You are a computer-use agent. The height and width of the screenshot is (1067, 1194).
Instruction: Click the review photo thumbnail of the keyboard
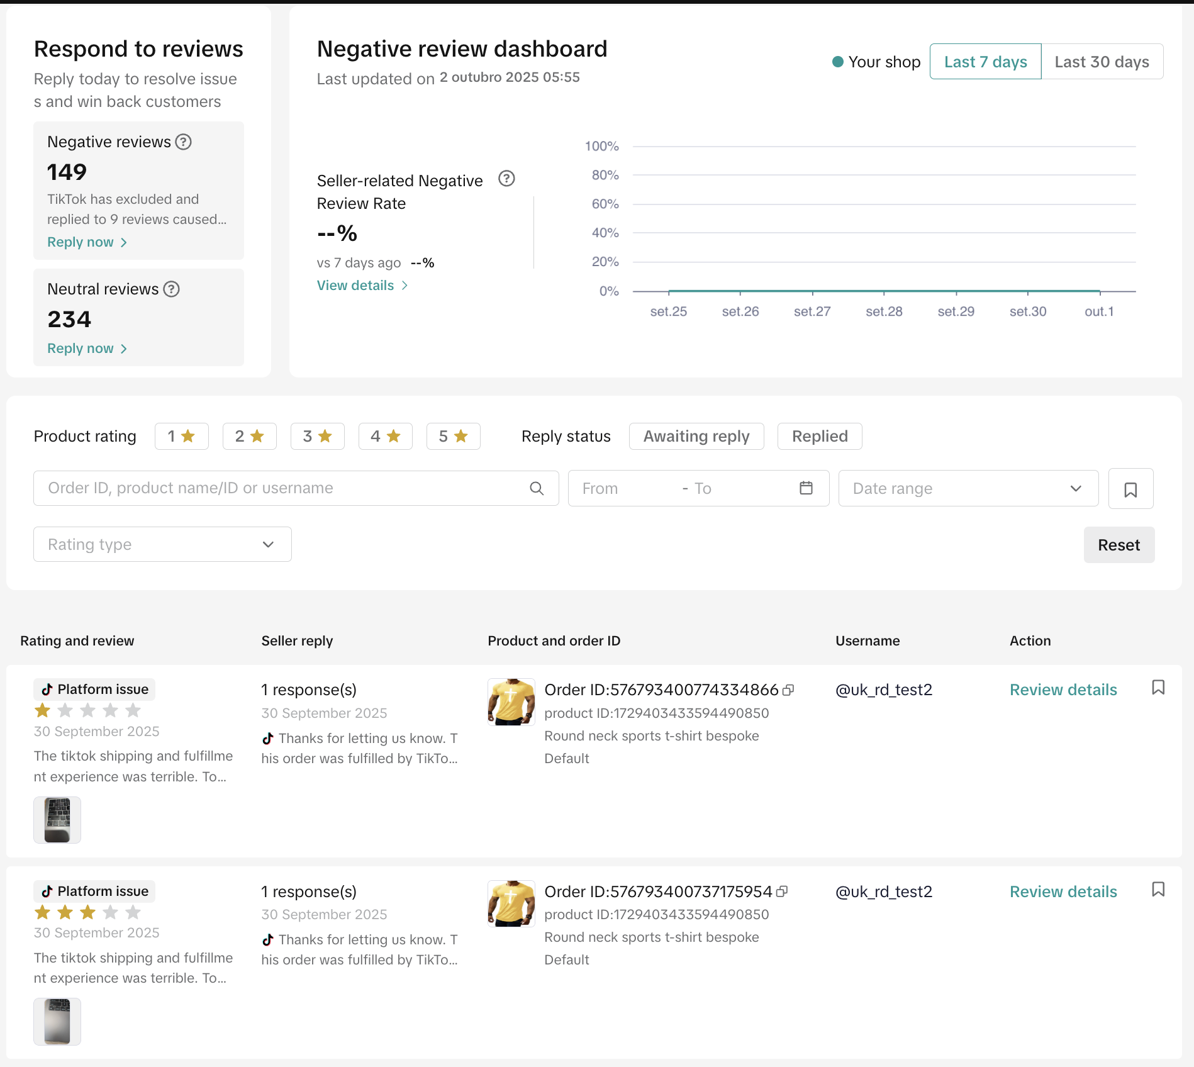[x=57, y=820]
